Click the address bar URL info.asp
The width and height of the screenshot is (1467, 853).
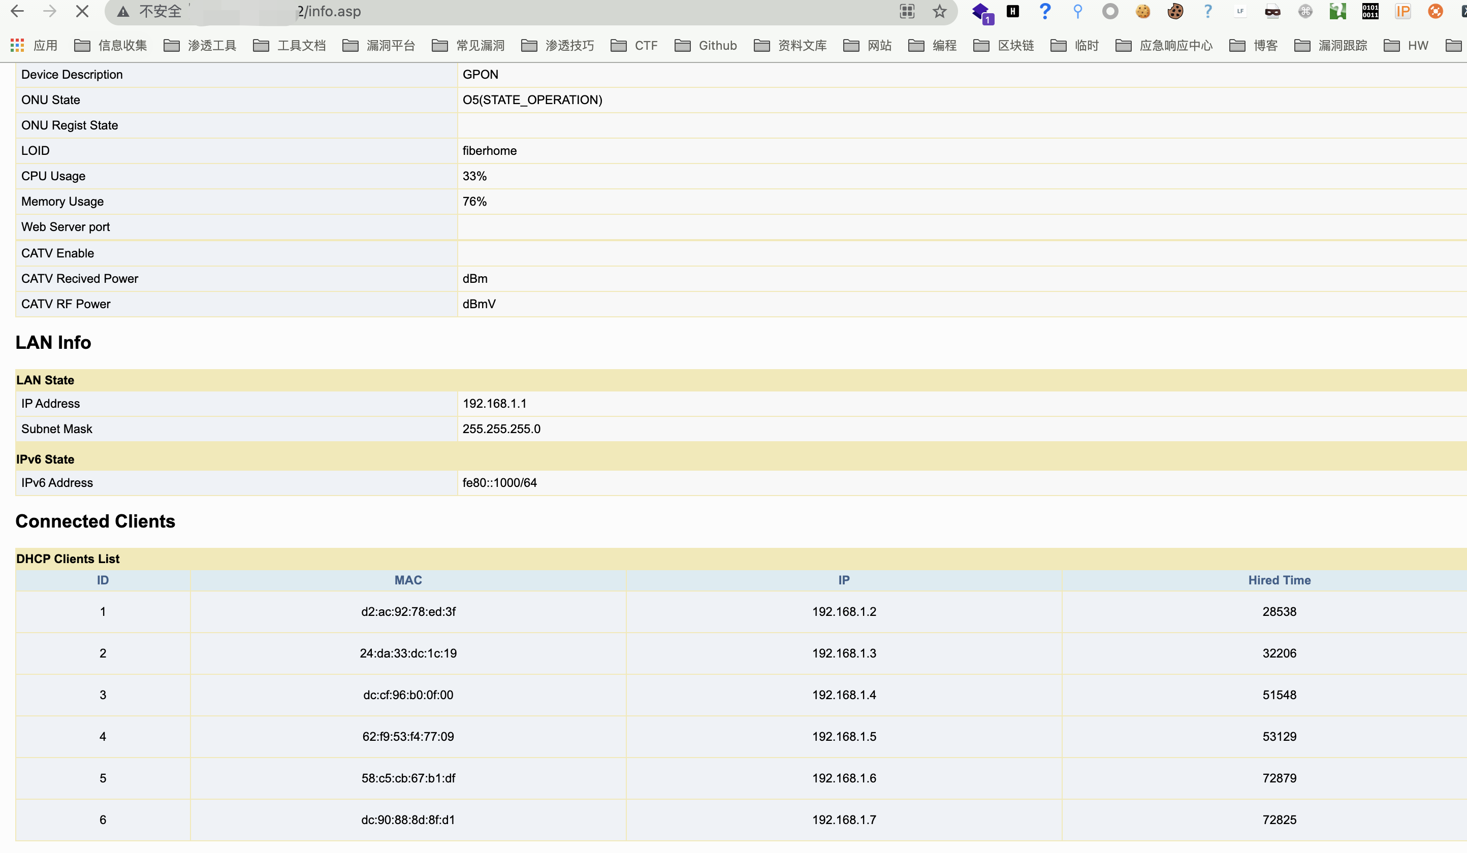coord(330,12)
